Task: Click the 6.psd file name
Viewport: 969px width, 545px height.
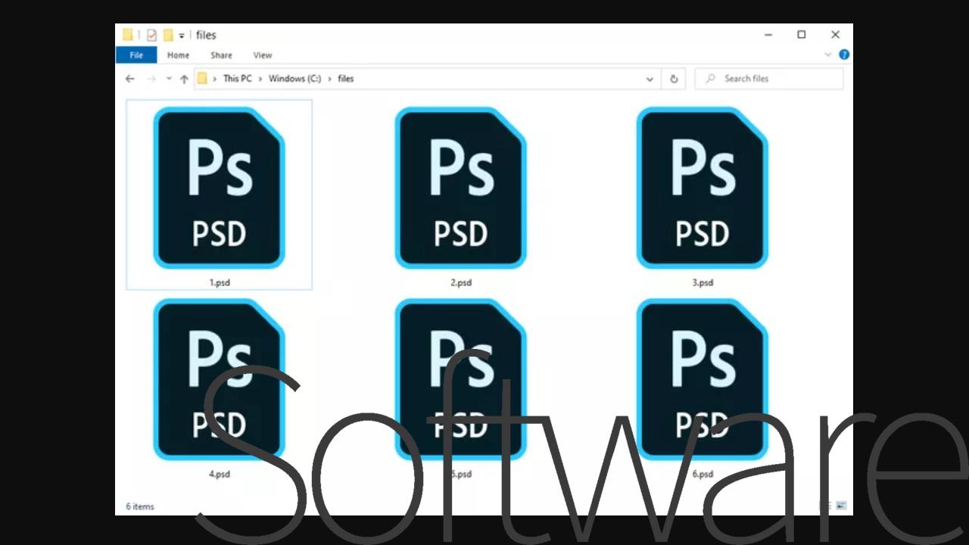Action: click(703, 474)
